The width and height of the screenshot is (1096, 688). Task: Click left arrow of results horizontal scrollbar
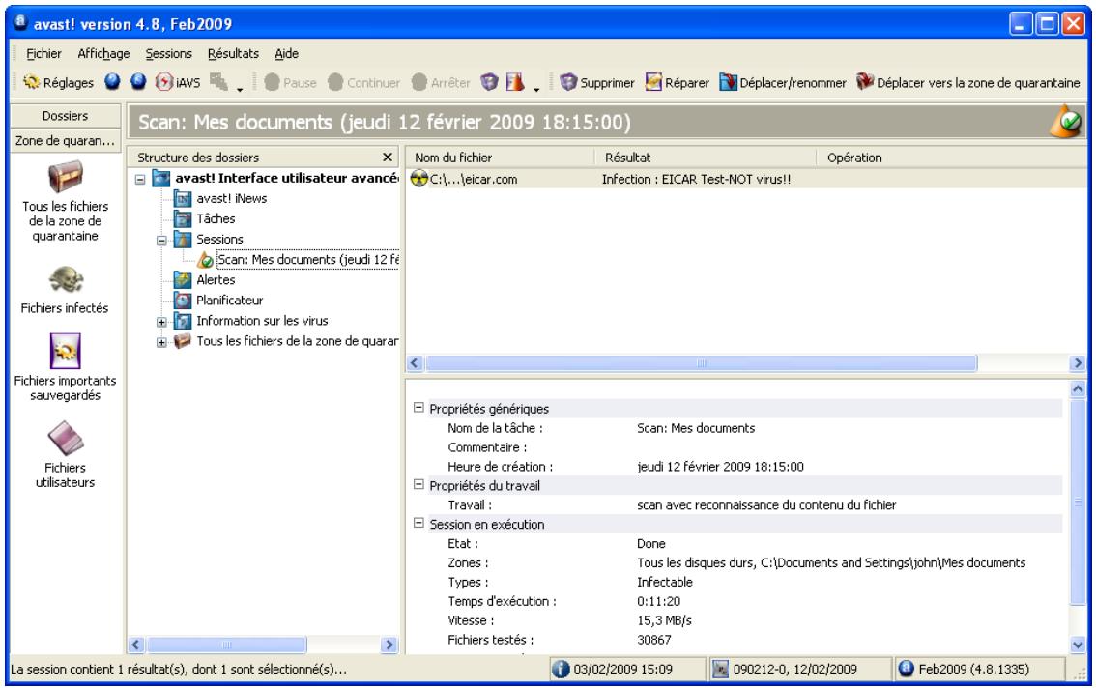pyautogui.click(x=416, y=363)
